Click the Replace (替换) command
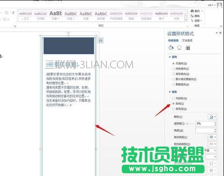This screenshot has height=176, width=224. [x=195, y=16]
